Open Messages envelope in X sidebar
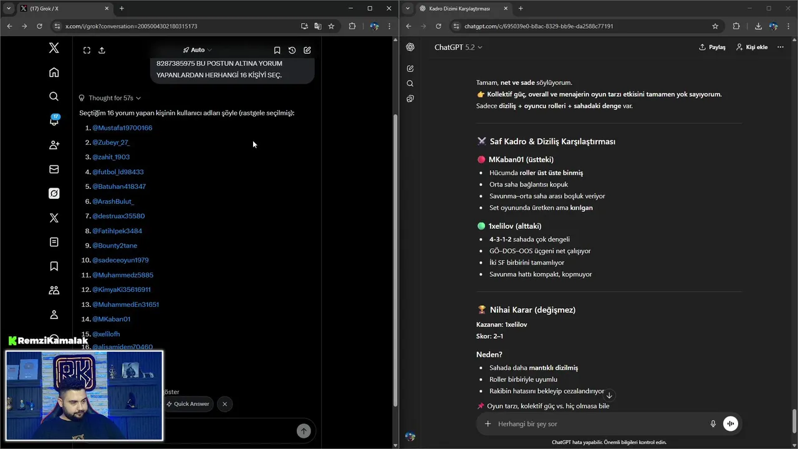 (x=54, y=169)
